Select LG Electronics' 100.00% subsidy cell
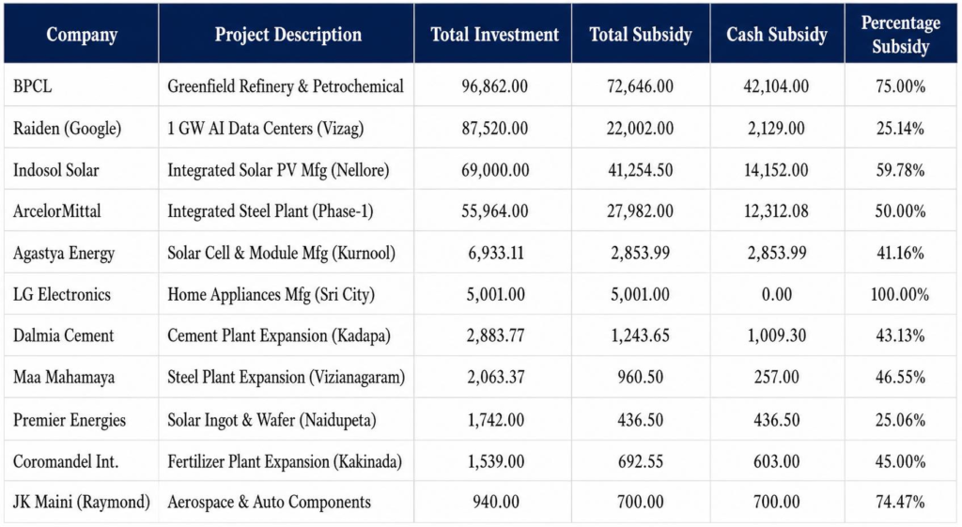Image resolution: width=962 pixels, height=527 pixels. (x=900, y=294)
